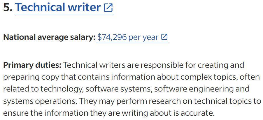
Task: Open the Technical writer heading link
Action: coord(64,8)
